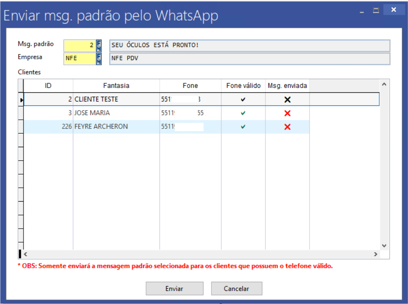Click the Fone column header
Screen dimensions: 408x304
tap(190, 86)
